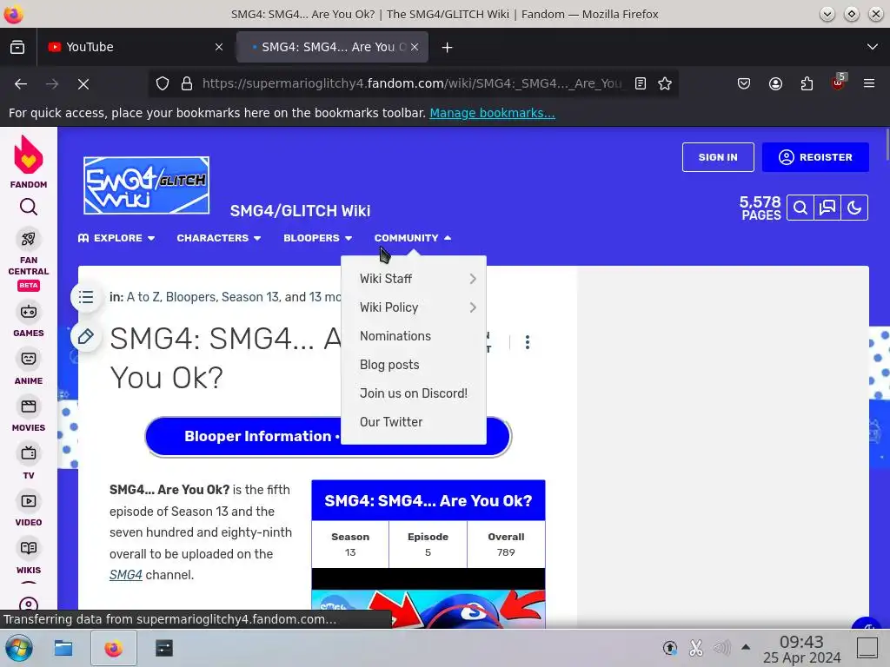Open the Games controller icon
This screenshot has height=667, width=890.
(29, 312)
